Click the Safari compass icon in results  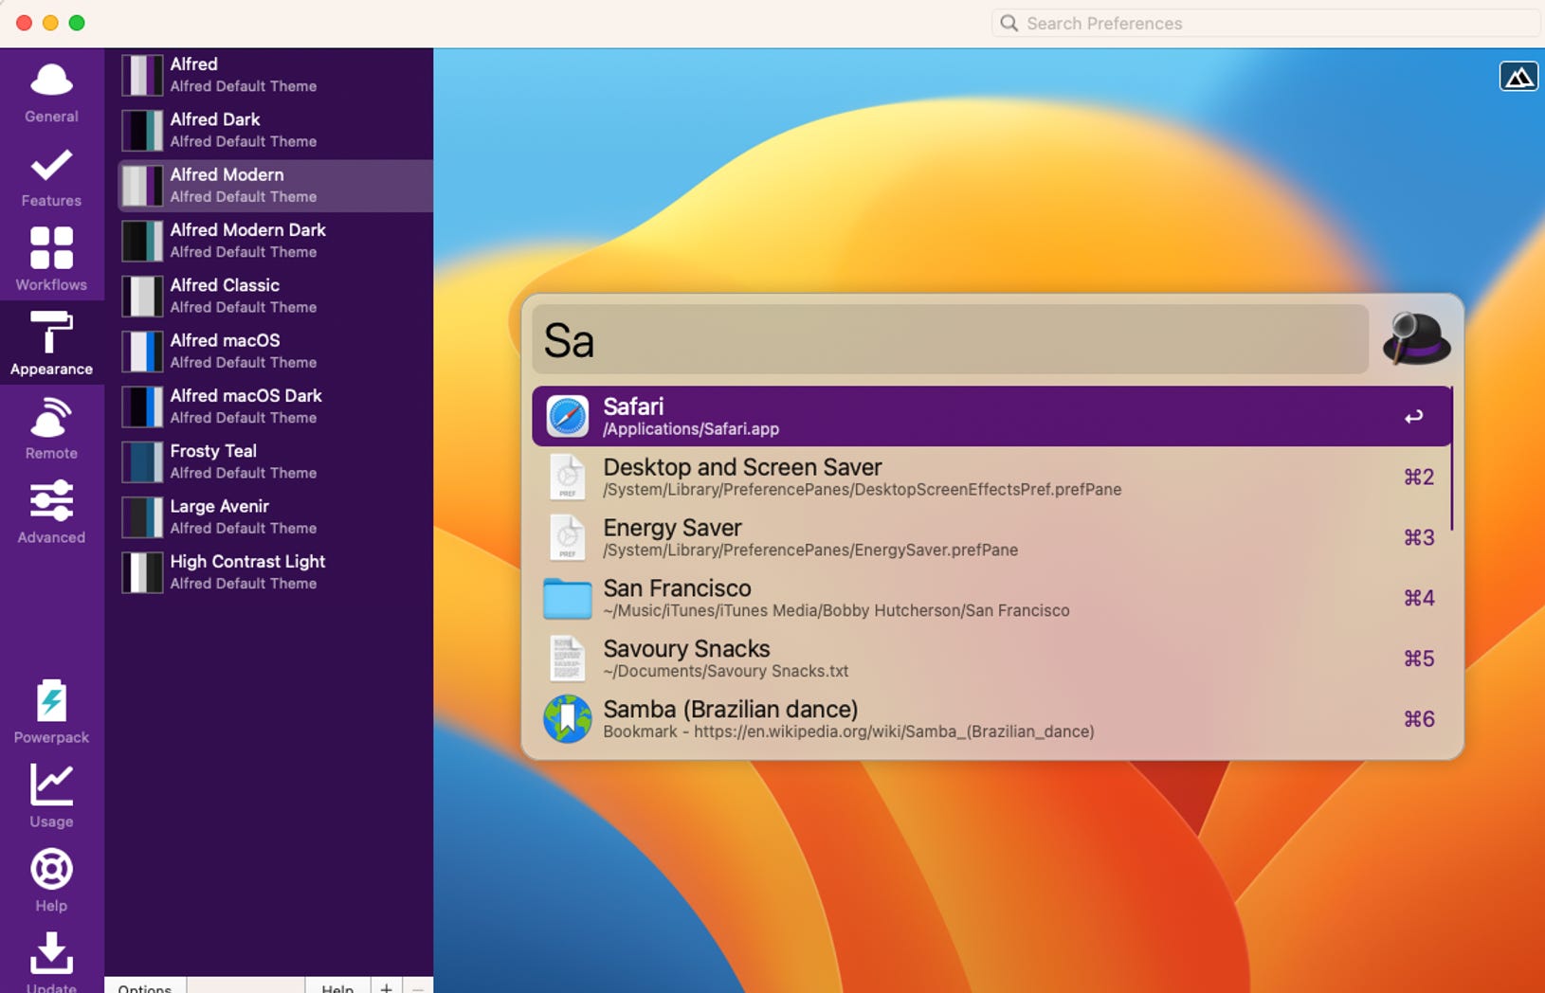567,416
